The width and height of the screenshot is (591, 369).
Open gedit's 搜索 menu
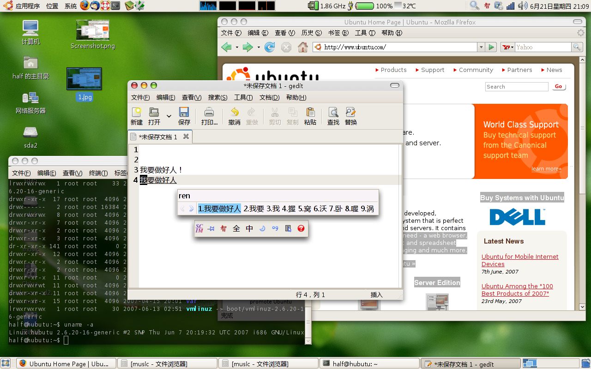pyautogui.click(x=217, y=97)
